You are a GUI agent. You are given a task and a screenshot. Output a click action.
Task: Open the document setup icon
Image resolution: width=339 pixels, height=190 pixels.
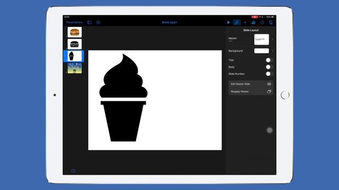click(271, 22)
